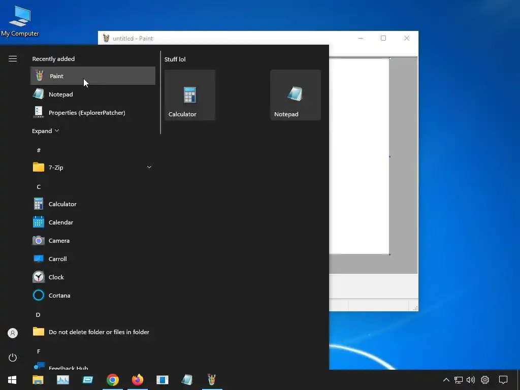Launch Calculator from the app list

[x=93, y=204]
